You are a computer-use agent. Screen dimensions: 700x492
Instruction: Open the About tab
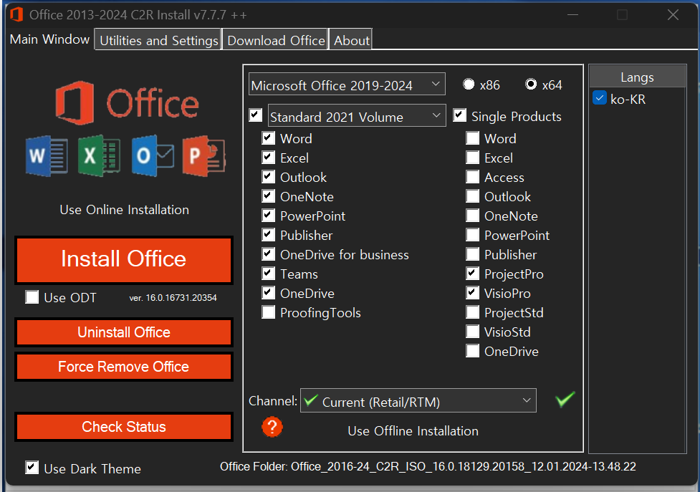(x=351, y=40)
